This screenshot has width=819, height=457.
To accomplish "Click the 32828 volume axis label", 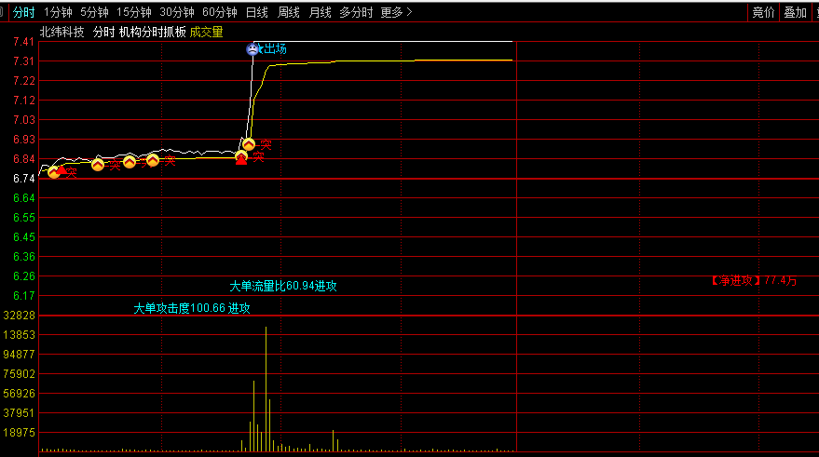I will click(19, 316).
